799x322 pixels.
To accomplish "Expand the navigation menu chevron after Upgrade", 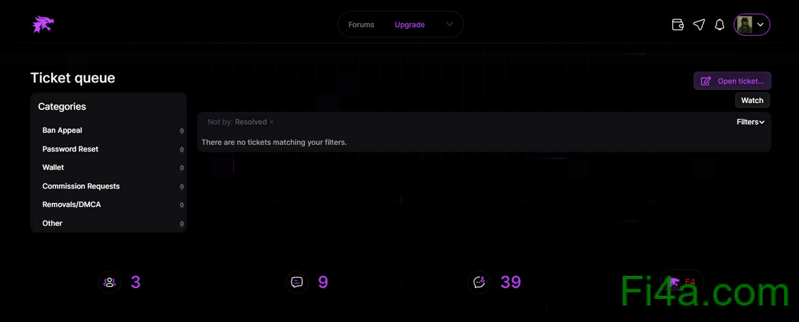I will tap(449, 25).
